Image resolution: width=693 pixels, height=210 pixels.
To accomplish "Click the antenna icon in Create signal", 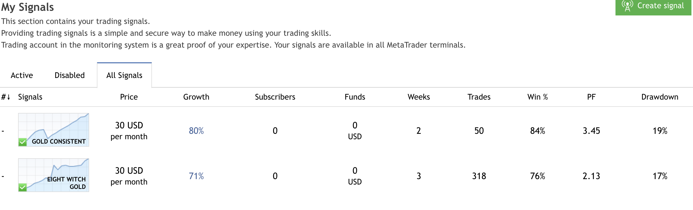I will click(627, 6).
